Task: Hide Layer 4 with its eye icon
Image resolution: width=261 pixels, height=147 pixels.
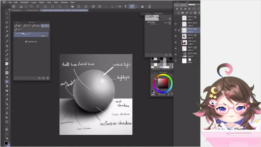Action: click(x=175, y=30)
